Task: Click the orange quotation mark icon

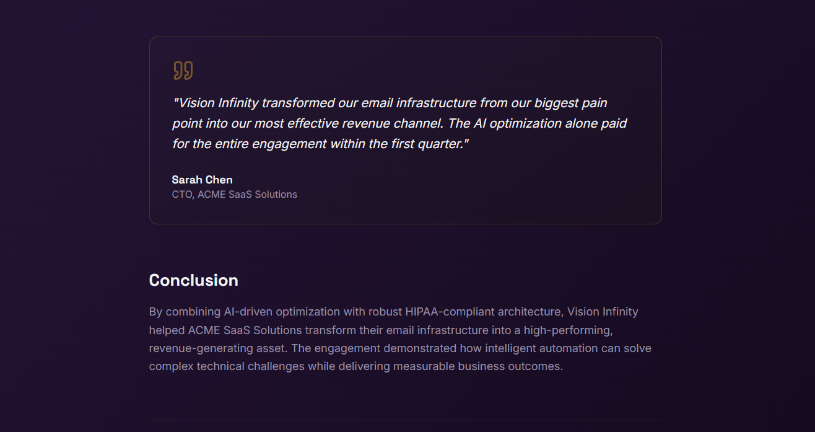Action: [183, 71]
